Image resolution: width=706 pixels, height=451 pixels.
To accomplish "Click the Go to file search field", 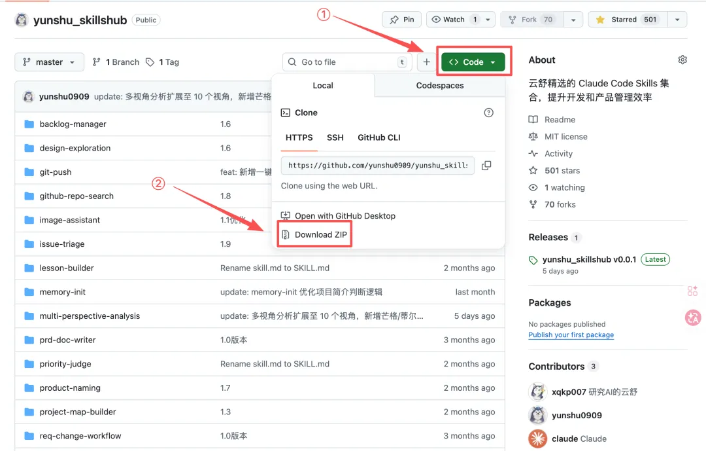I will [x=346, y=62].
